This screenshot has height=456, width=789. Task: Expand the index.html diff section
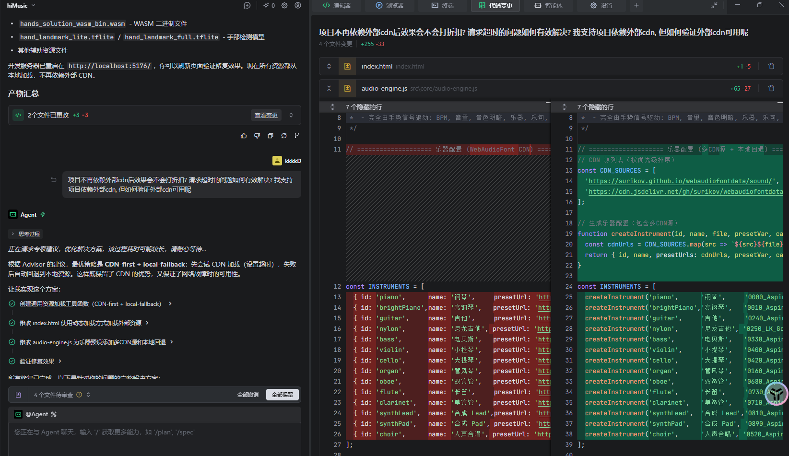[329, 66]
